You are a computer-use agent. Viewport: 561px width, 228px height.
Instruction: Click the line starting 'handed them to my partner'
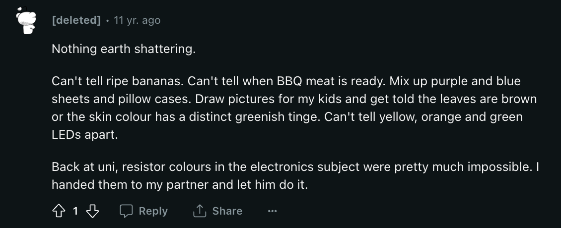(x=180, y=185)
